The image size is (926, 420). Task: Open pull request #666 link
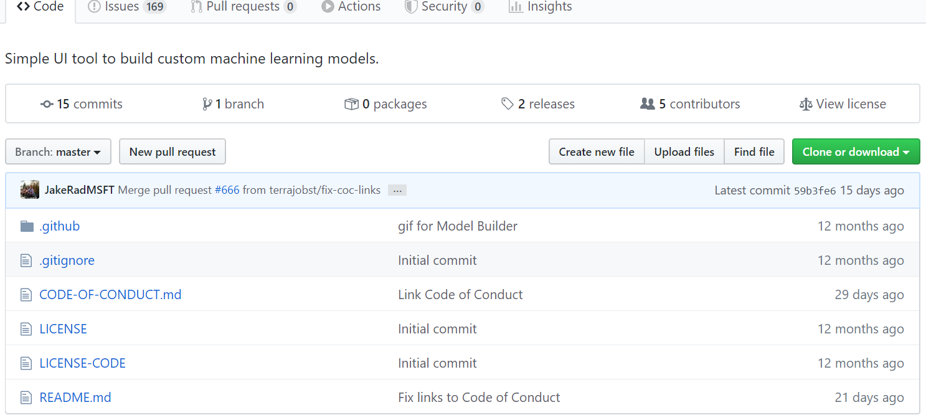point(228,190)
